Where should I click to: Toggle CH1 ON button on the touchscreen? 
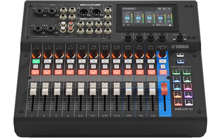[x=127, y=18]
